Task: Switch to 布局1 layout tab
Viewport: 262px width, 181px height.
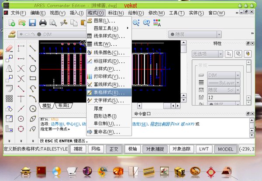Action: tap(64, 106)
